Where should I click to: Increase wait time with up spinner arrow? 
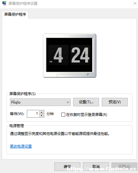(42, 112)
